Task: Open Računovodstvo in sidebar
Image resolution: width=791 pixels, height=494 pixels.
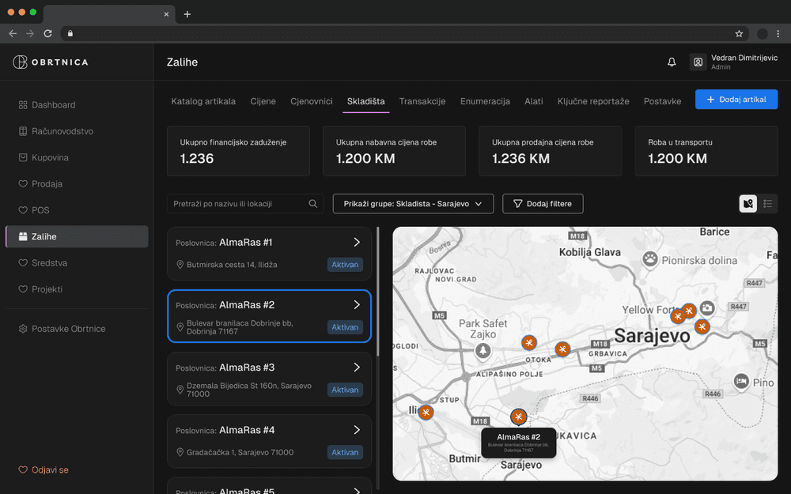Action: coord(61,131)
